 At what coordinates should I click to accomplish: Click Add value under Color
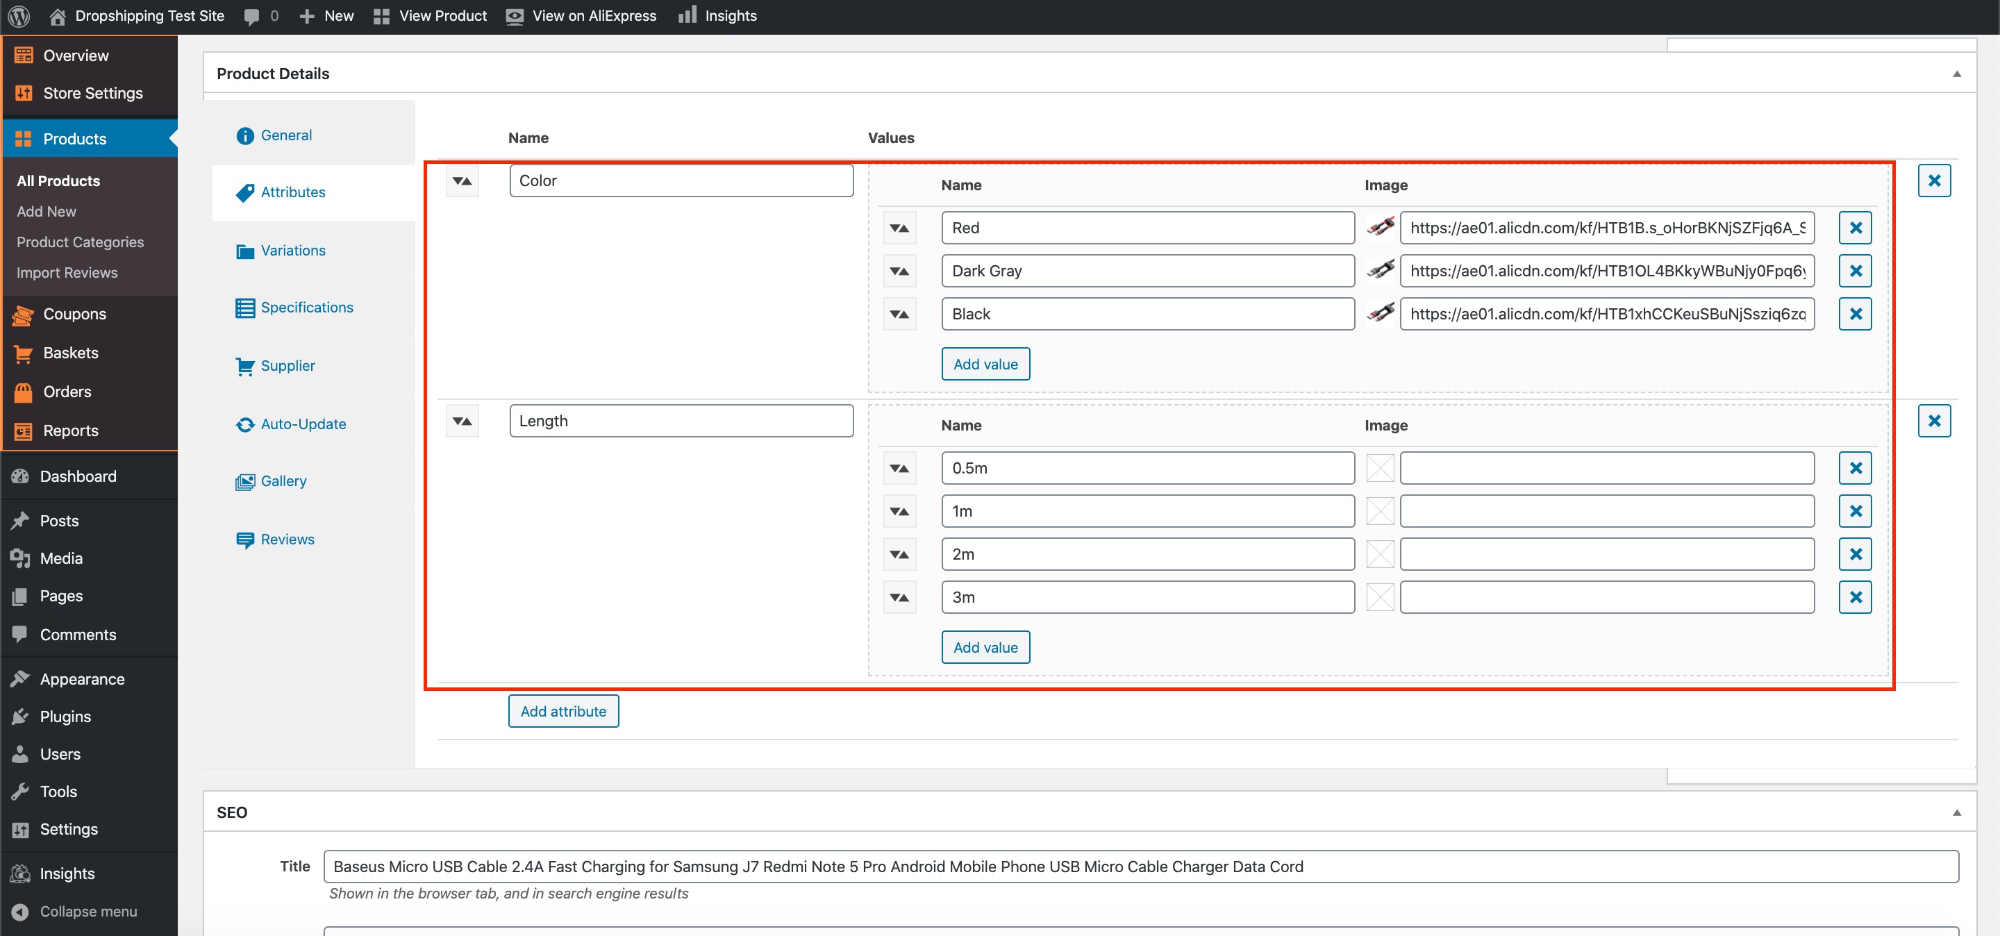pyautogui.click(x=985, y=364)
